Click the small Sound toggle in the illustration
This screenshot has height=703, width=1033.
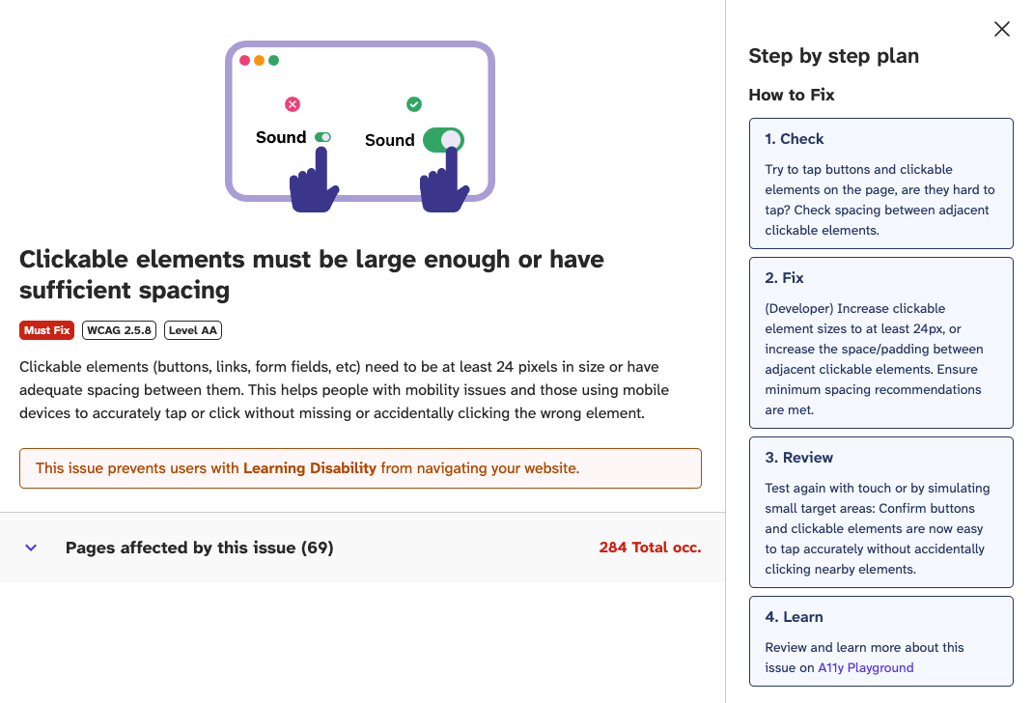click(322, 137)
